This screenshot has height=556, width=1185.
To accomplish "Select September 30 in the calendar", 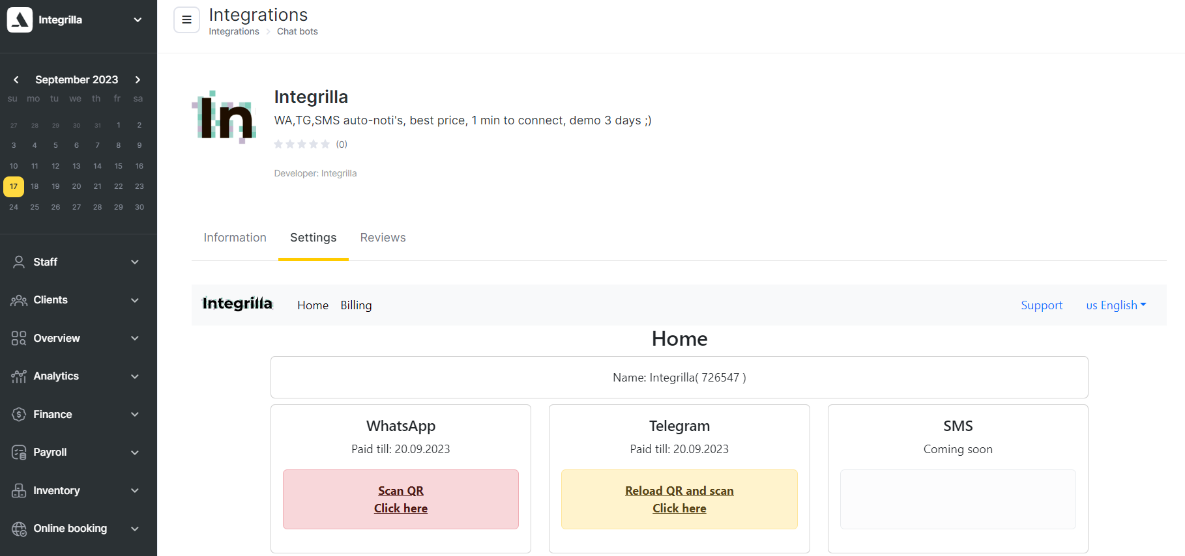I will coord(139,207).
